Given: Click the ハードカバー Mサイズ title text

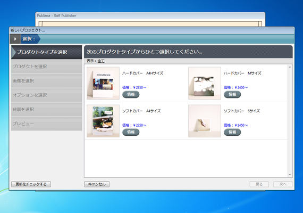Looking at the screenshot, I should point(242,73).
